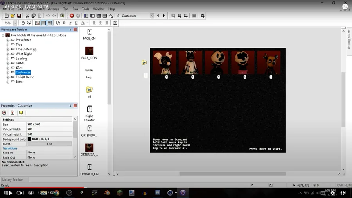Open the Storyboard Editor icon
Screen dimensions: 352x198
click(86, 16)
